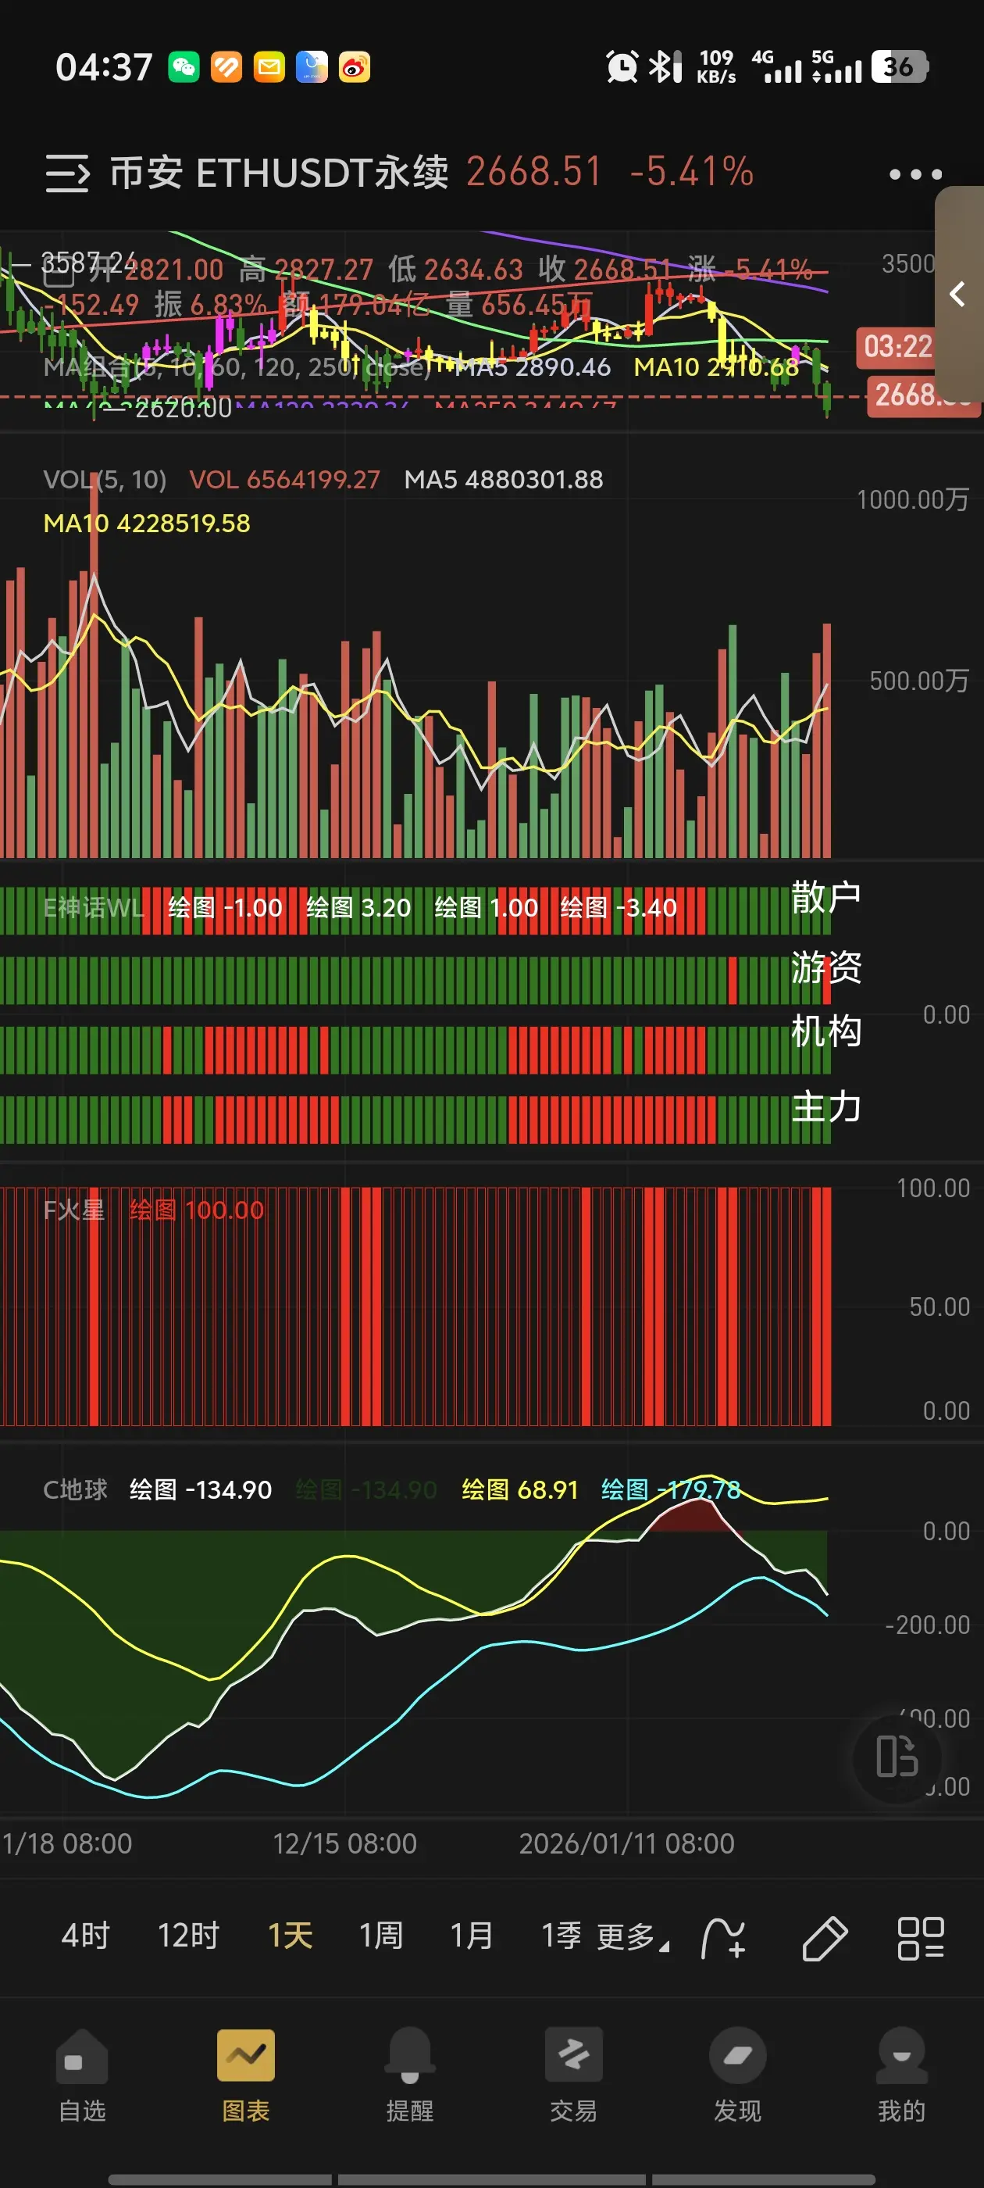The image size is (984, 2188).
Task: Tap the MA5 4880301.88 volume label
Action: click(504, 480)
